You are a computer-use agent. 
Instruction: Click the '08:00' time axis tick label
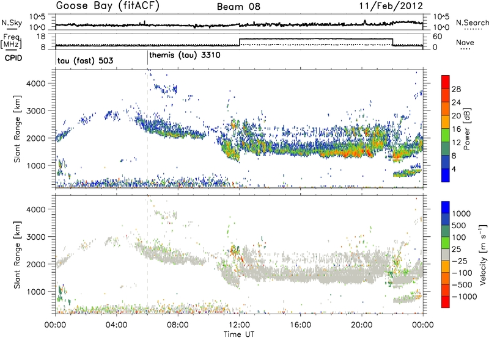pos(178,325)
